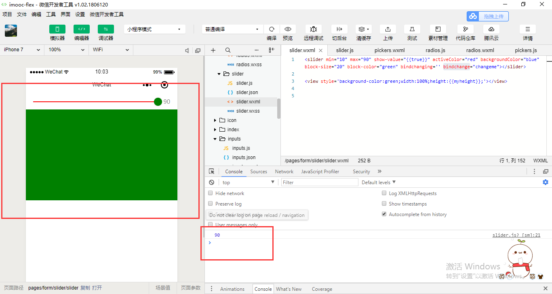Viewport: 552px width, 294px height.
Task: Open devtools three-dot menu
Action: (534, 172)
